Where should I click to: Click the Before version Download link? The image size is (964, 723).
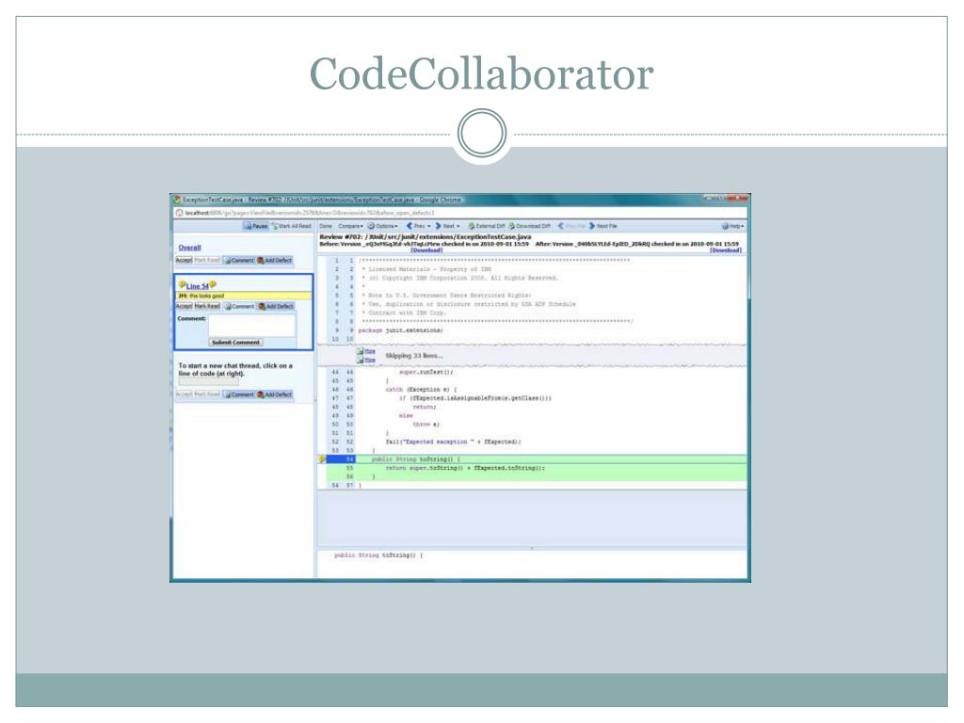[x=426, y=250]
